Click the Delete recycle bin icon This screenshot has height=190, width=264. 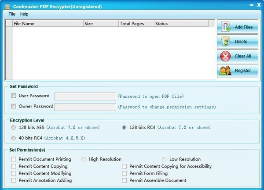[x=226, y=41]
